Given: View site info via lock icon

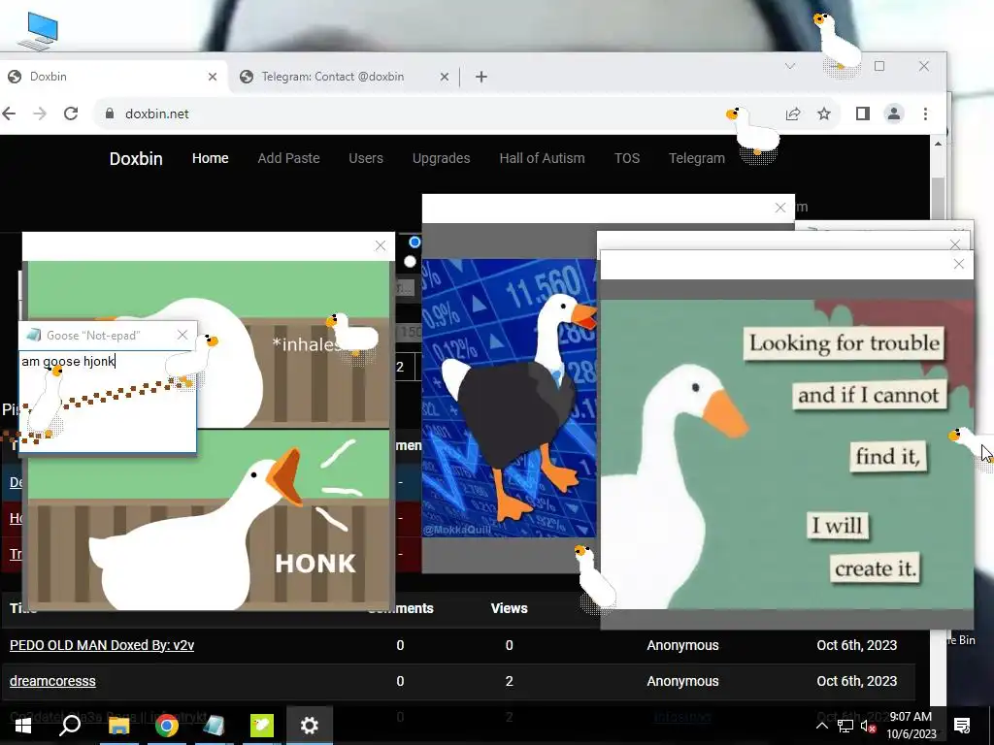Looking at the screenshot, I should point(110,113).
